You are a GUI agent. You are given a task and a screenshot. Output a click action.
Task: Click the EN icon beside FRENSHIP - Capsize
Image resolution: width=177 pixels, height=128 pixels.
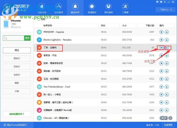[39, 32]
